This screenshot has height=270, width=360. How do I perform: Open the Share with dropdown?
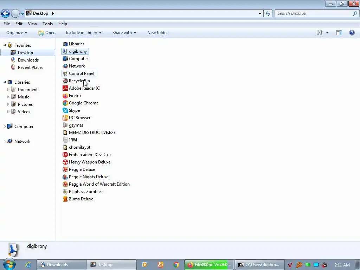pos(124,33)
